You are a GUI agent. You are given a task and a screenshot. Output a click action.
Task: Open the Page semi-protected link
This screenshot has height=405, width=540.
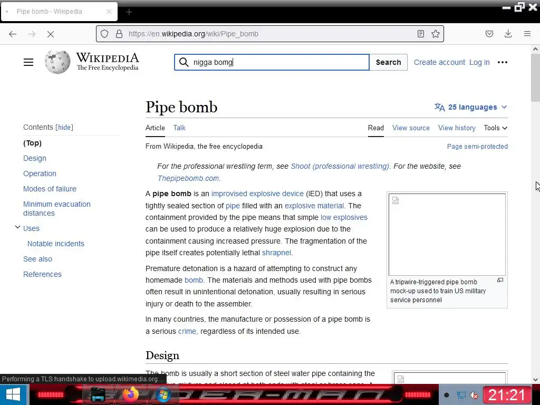pyautogui.click(x=477, y=147)
